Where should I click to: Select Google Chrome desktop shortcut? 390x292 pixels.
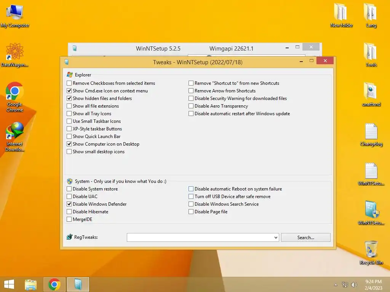15,97
